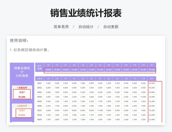Click 姓名9 row total 23,400
The width and height of the screenshot is (172, 132).
pos(152,120)
